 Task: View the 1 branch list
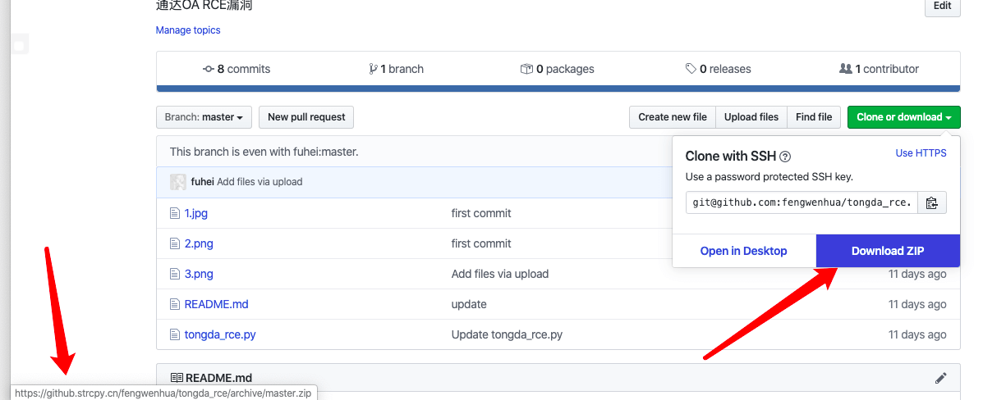coord(397,69)
